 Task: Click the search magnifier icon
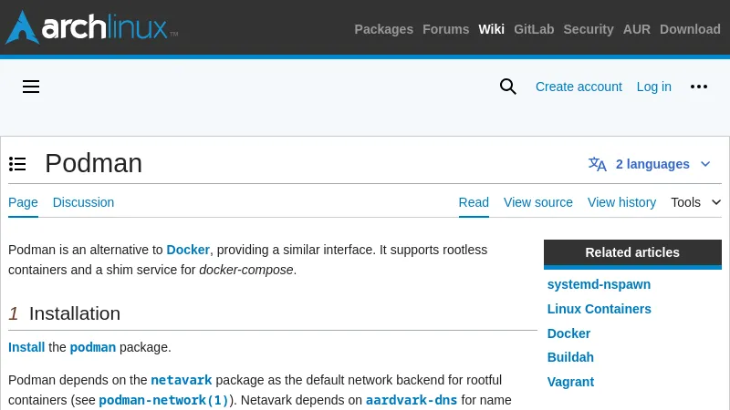pos(508,87)
